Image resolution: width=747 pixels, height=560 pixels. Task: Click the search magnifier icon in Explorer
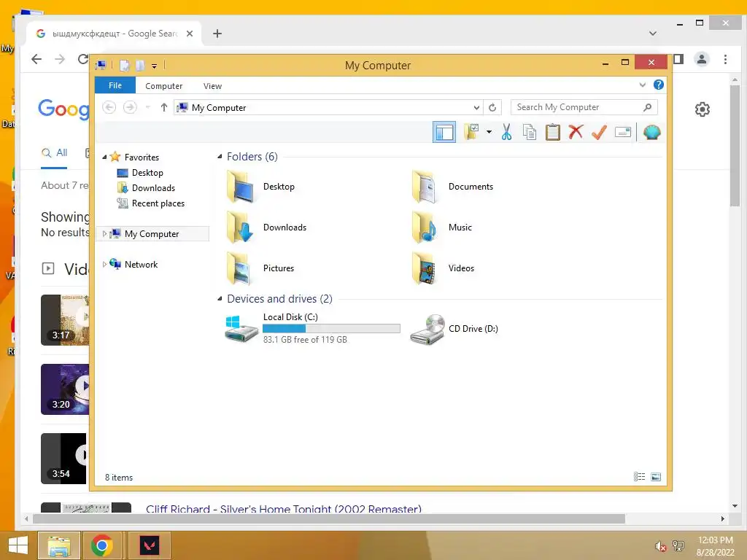click(647, 107)
